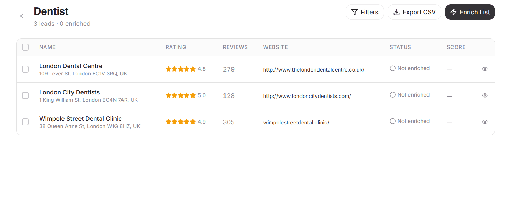Click the 128 reviews count
The image size is (509, 208).
point(229,96)
